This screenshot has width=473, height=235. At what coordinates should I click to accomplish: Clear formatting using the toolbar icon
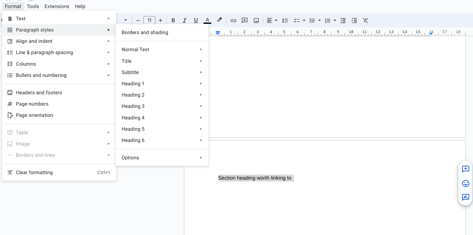click(366, 20)
